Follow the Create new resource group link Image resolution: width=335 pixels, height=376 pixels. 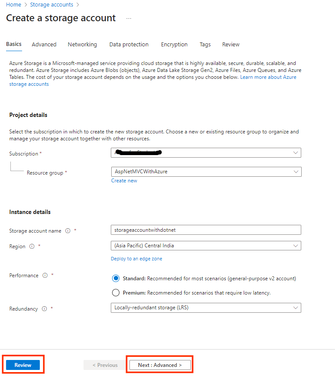(124, 181)
